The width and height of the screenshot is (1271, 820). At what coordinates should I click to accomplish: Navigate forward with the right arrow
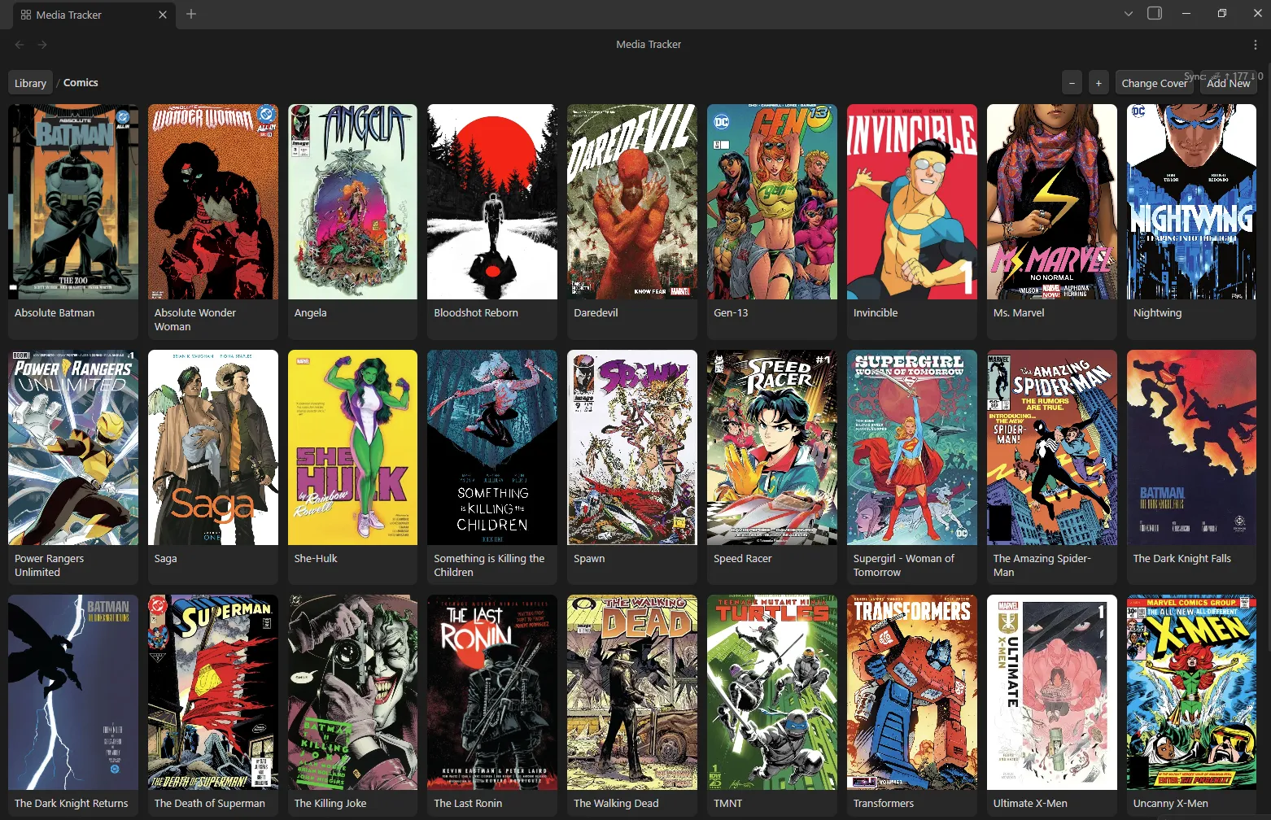click(x=42, y=45)
